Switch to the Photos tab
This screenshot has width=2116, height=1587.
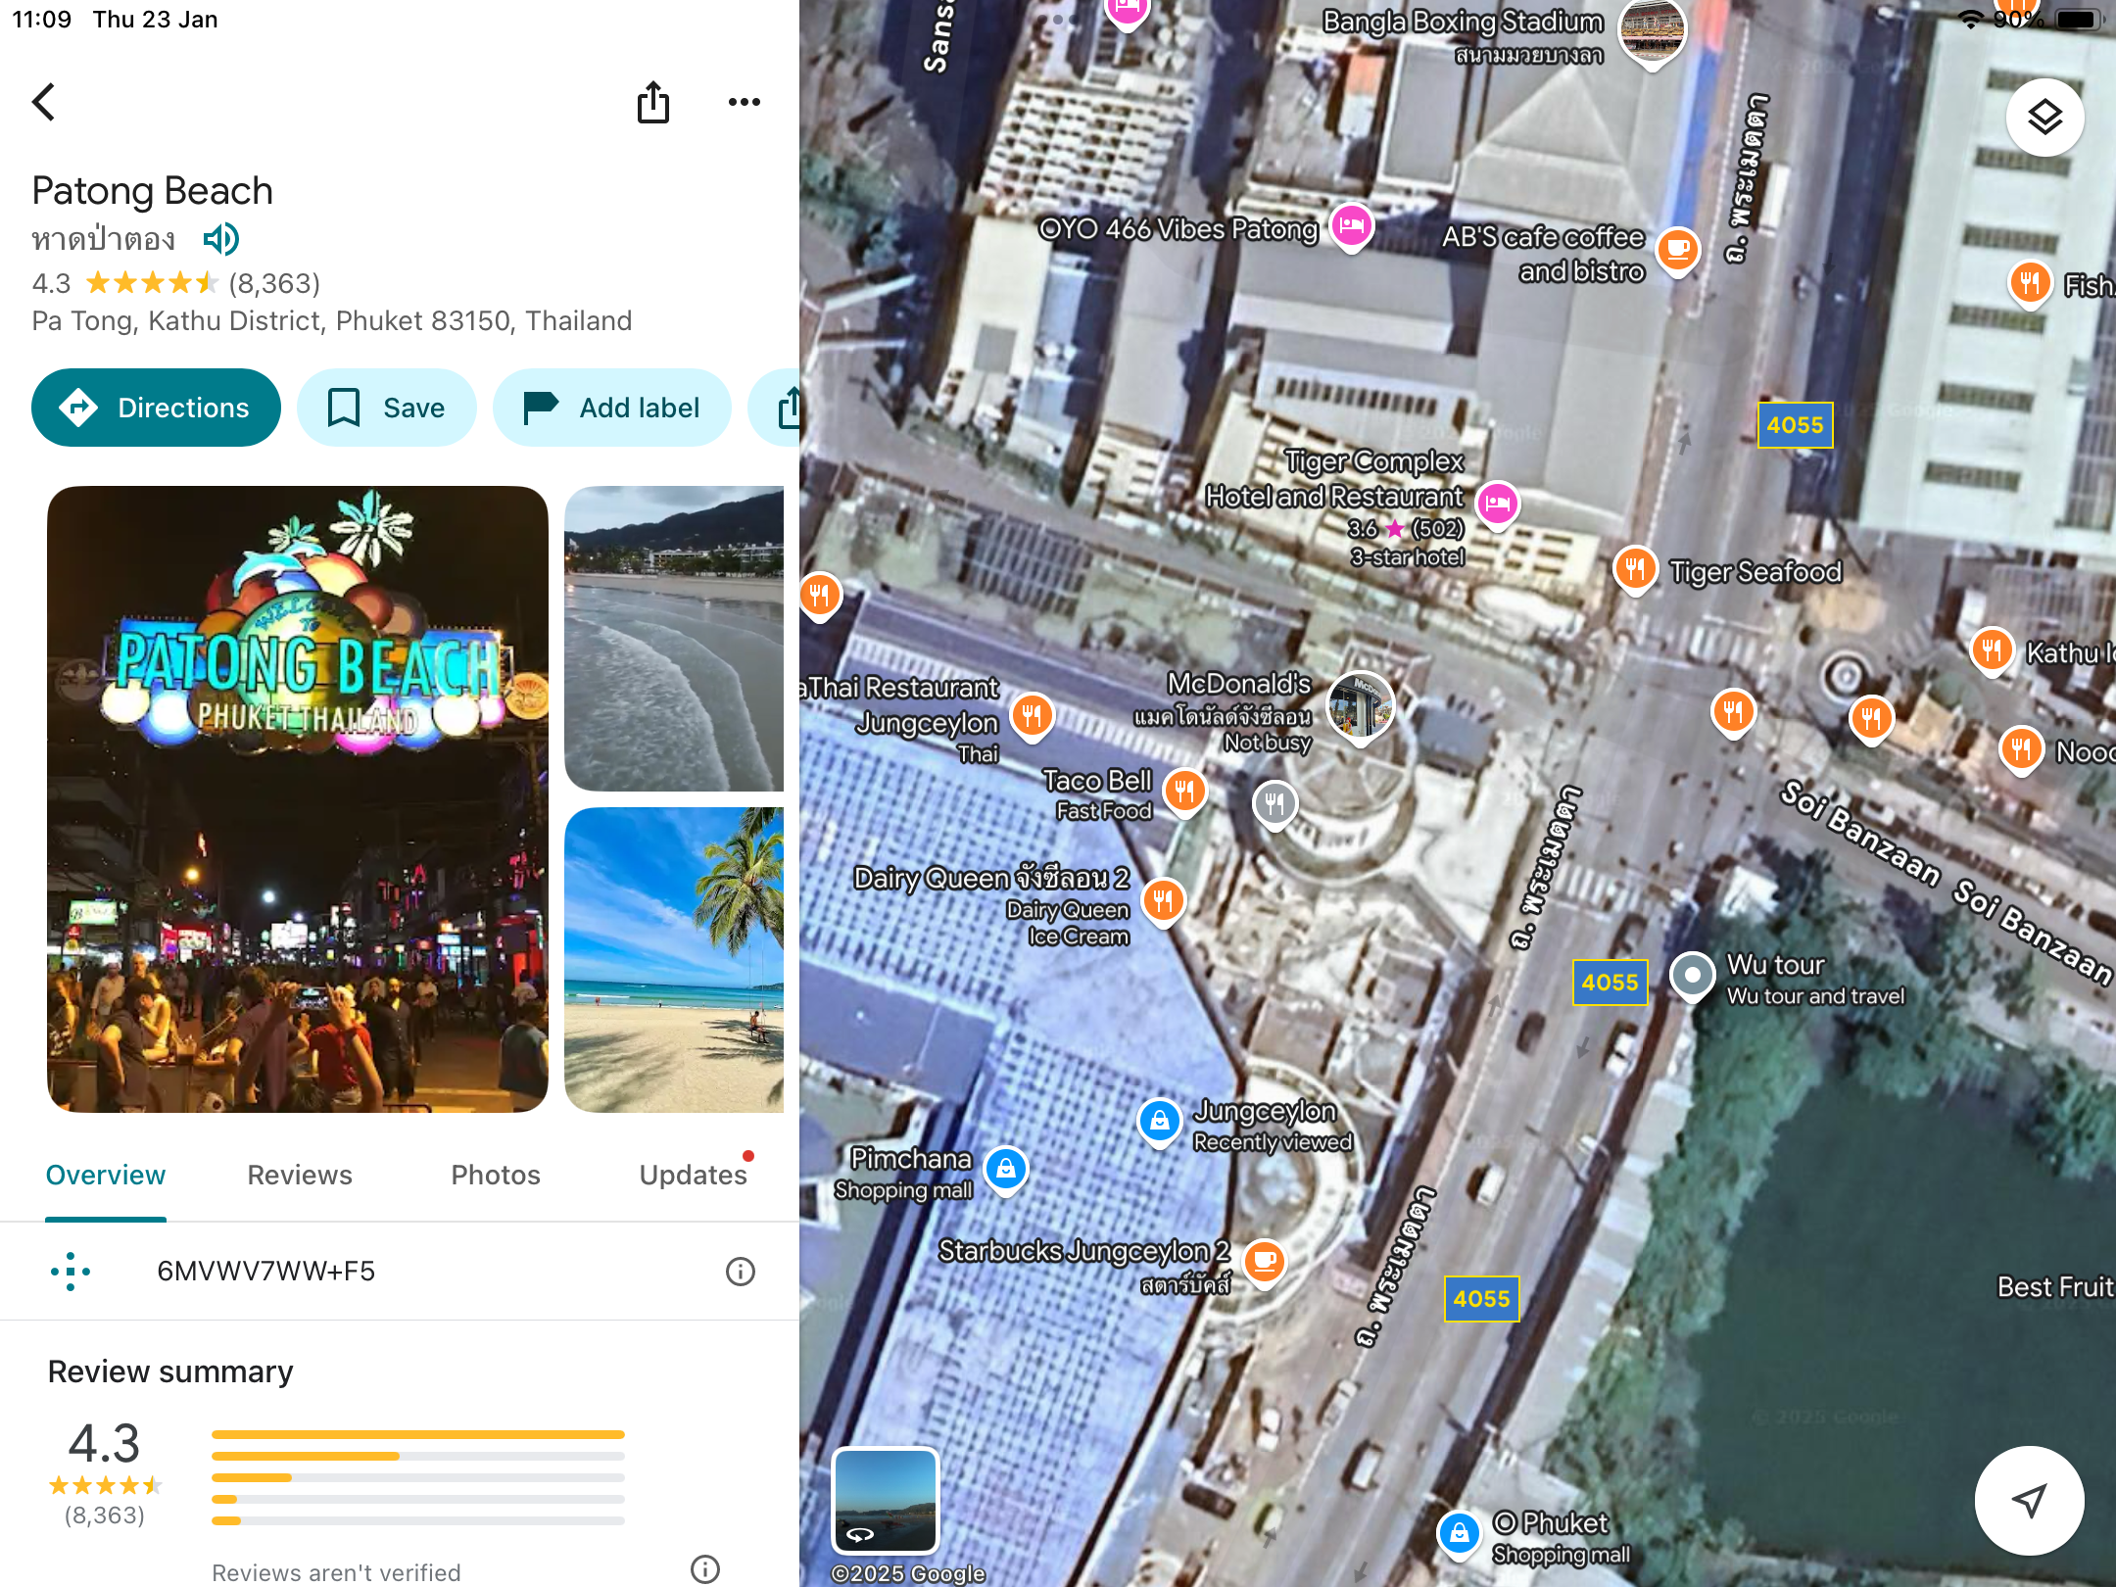(496, 1175)
